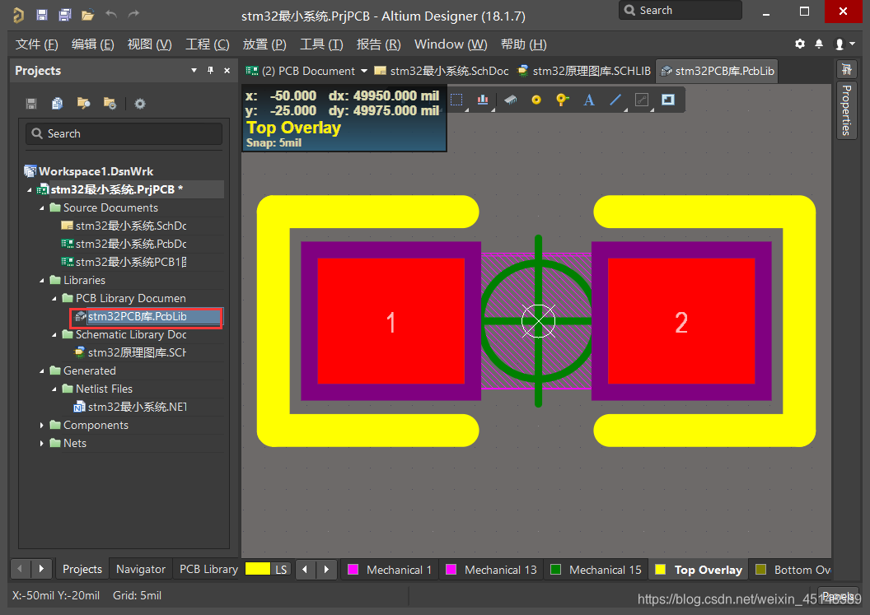Image resolution: width=870 pixels, height=615 pixels.
Task: Switch to the PCB Library panel tab
Action: [x=208, y=569]
